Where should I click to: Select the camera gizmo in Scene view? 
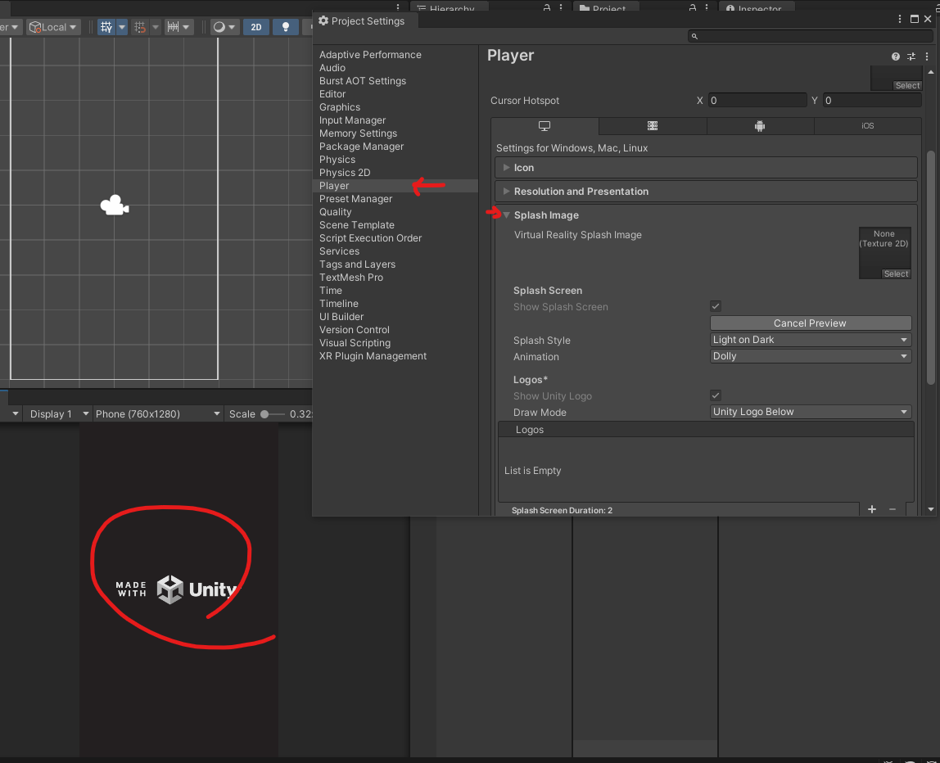(x=115, y=205)
